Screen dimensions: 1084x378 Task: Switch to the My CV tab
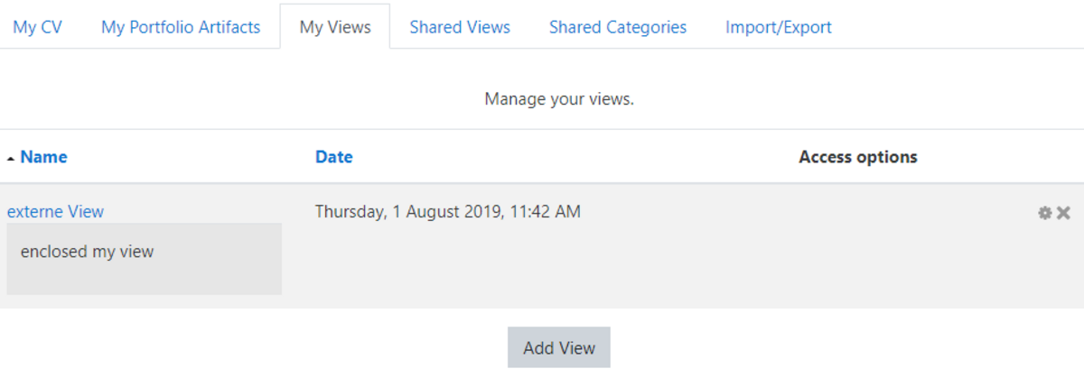pyautogui.click(x=36, y=27)
